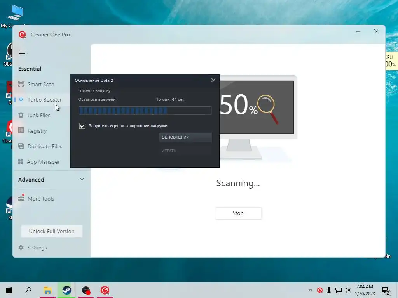398x298 pixels.
Task: Click the '15 мин. 44 сек.' time value
Action: pyautogui.click(x=171, y=99)
